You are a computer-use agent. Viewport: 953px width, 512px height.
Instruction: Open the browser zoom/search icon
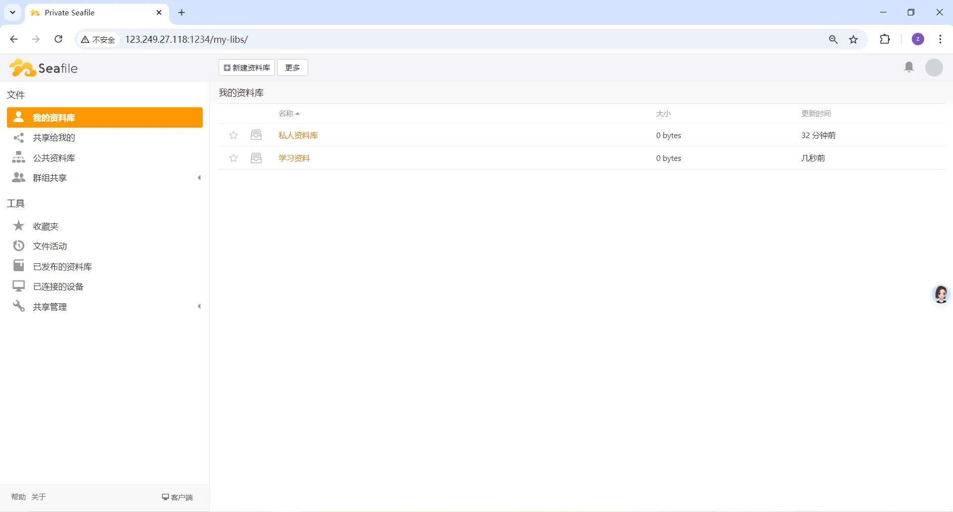[x=833, y=39]
